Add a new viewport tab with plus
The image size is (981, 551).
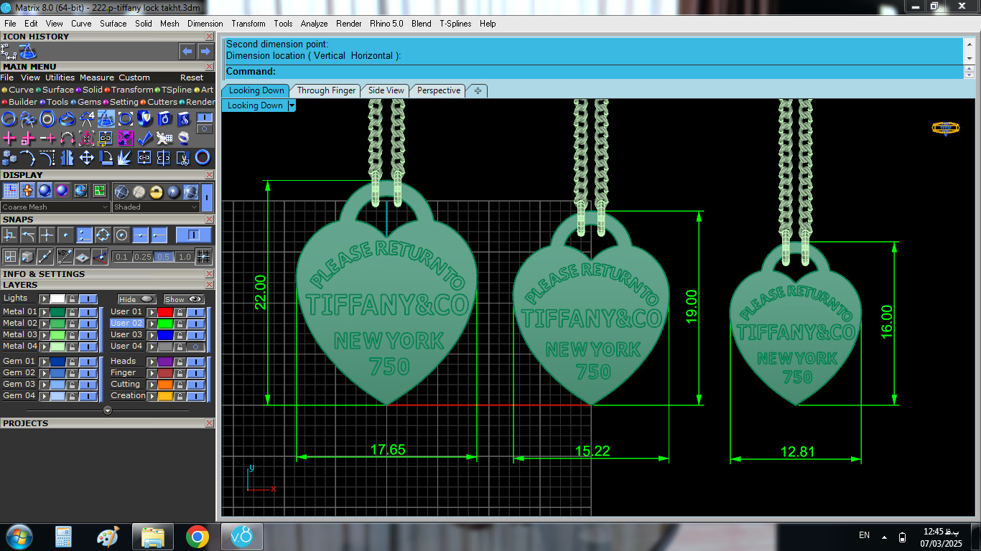(x=478, y=90)
